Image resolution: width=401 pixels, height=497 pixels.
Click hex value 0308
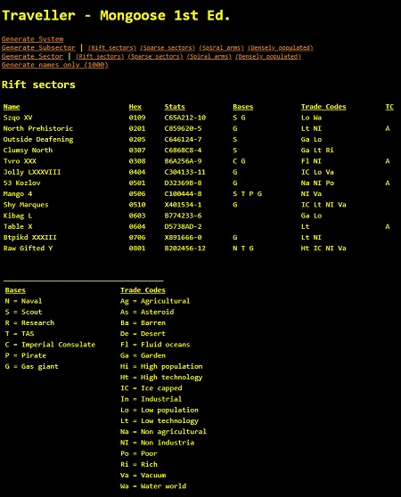[137, 161]
